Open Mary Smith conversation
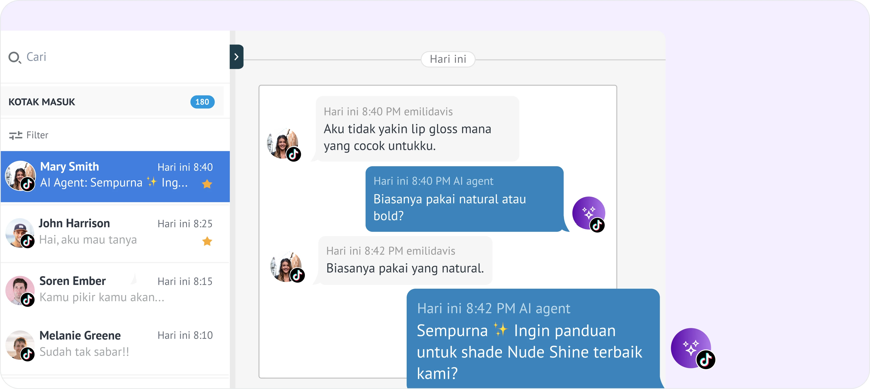 pos(115,176)
